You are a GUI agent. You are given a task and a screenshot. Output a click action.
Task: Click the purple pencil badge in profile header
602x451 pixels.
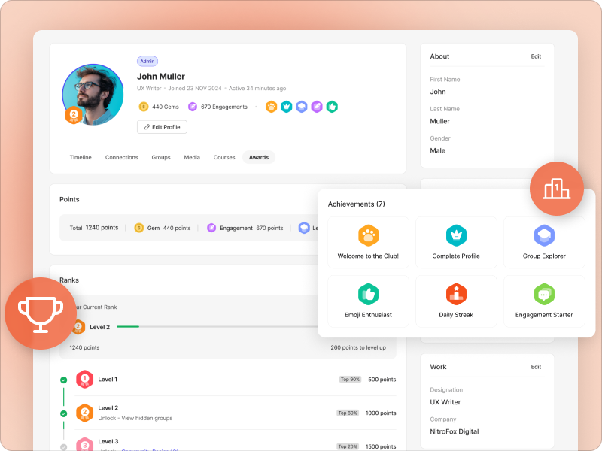coord(317,107)
